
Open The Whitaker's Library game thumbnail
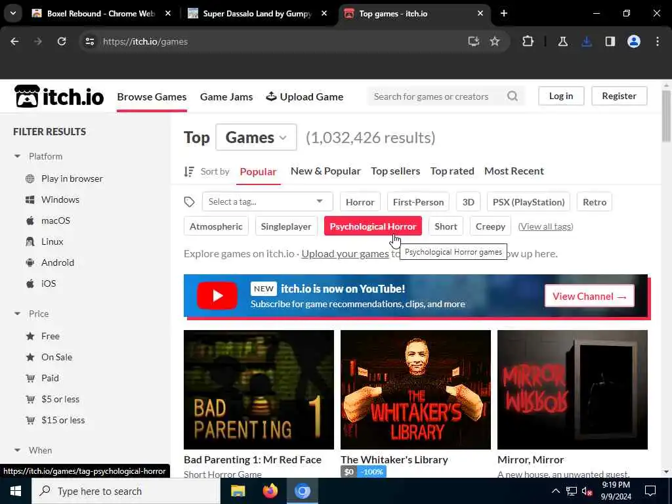(x=415, y=390)
